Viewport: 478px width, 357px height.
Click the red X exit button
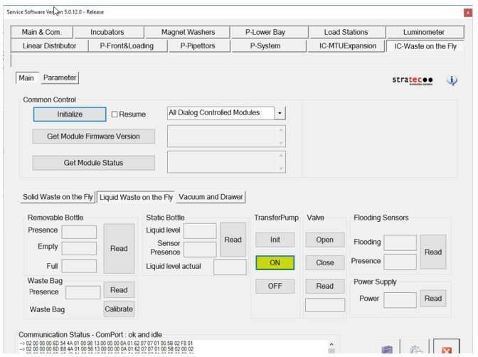click(447, 349)
